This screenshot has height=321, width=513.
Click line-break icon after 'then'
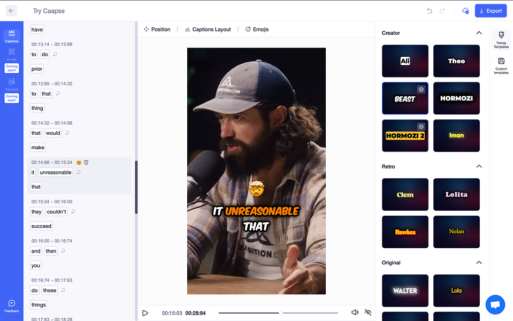63,251
